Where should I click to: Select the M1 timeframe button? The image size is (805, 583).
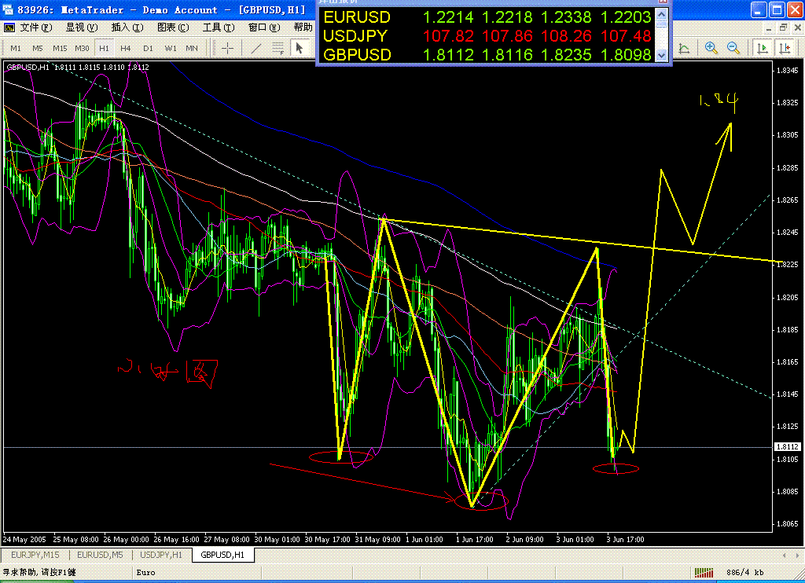[16, 48]
